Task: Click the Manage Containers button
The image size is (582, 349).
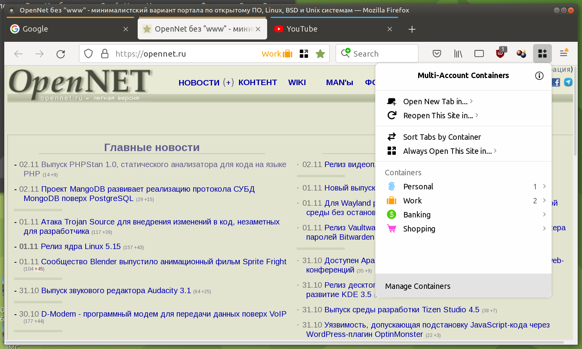Action: coord(418,286)
